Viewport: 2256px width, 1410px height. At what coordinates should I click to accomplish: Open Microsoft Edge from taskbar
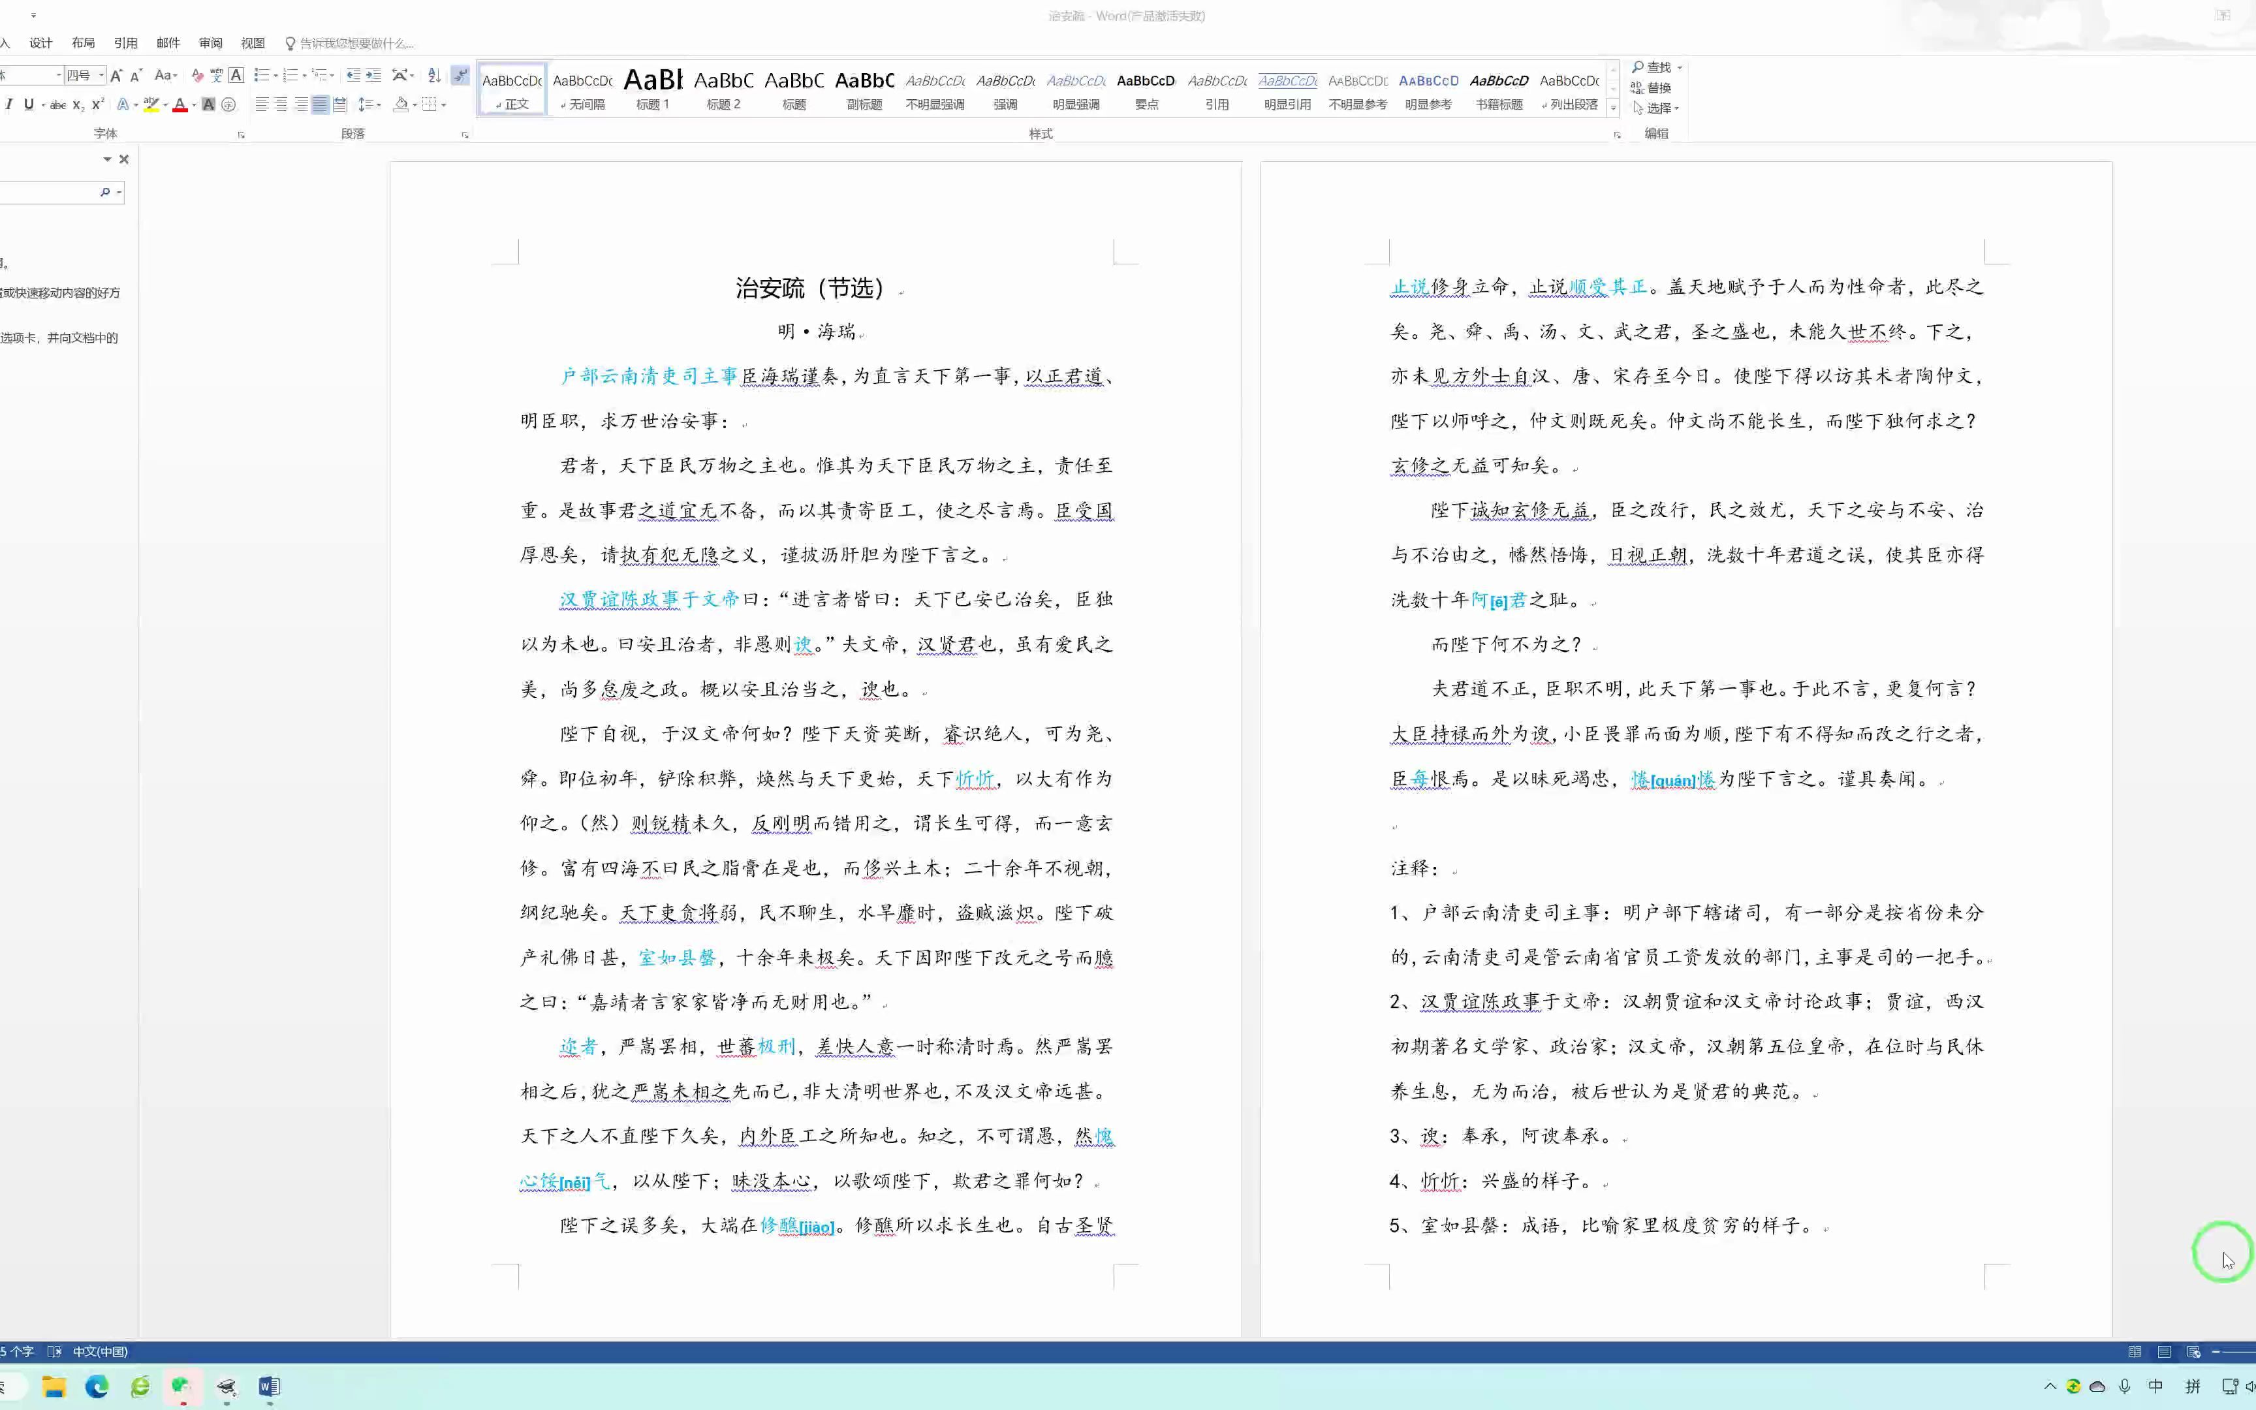point(97,1386)
